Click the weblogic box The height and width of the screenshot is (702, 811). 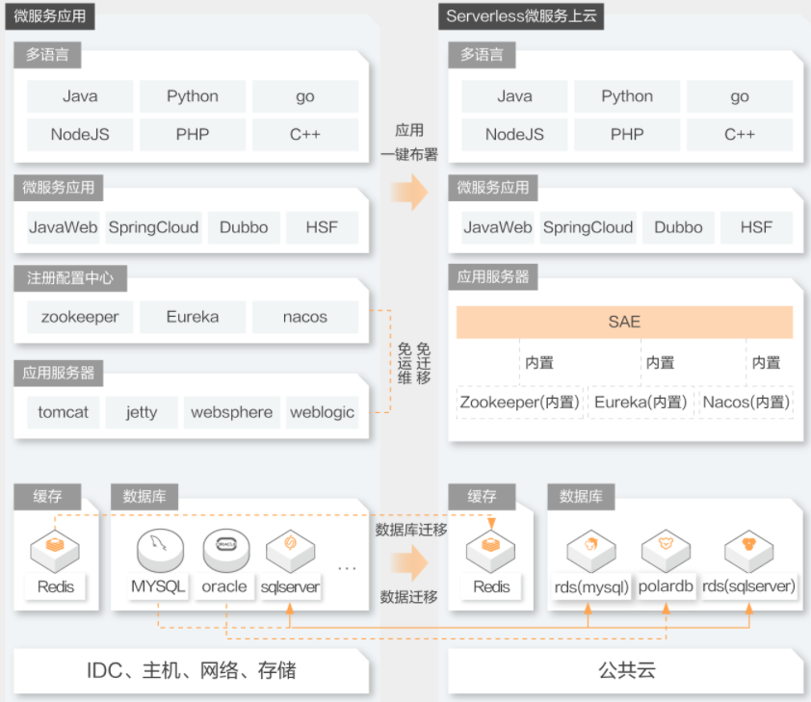tap(322, 412)
